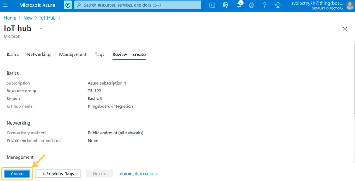
Task: Go to Microsoft Azure home logo
Action: tap(37, 5)
